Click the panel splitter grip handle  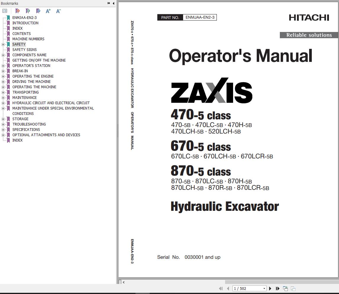click(118, 131)
